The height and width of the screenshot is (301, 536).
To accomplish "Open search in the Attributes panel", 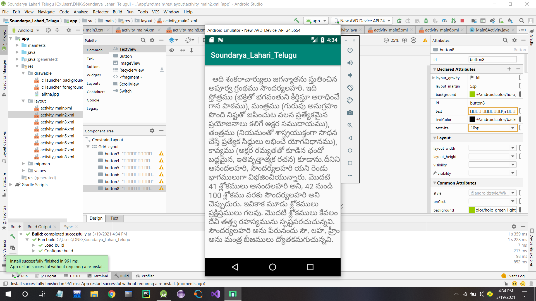I will 505,40.
